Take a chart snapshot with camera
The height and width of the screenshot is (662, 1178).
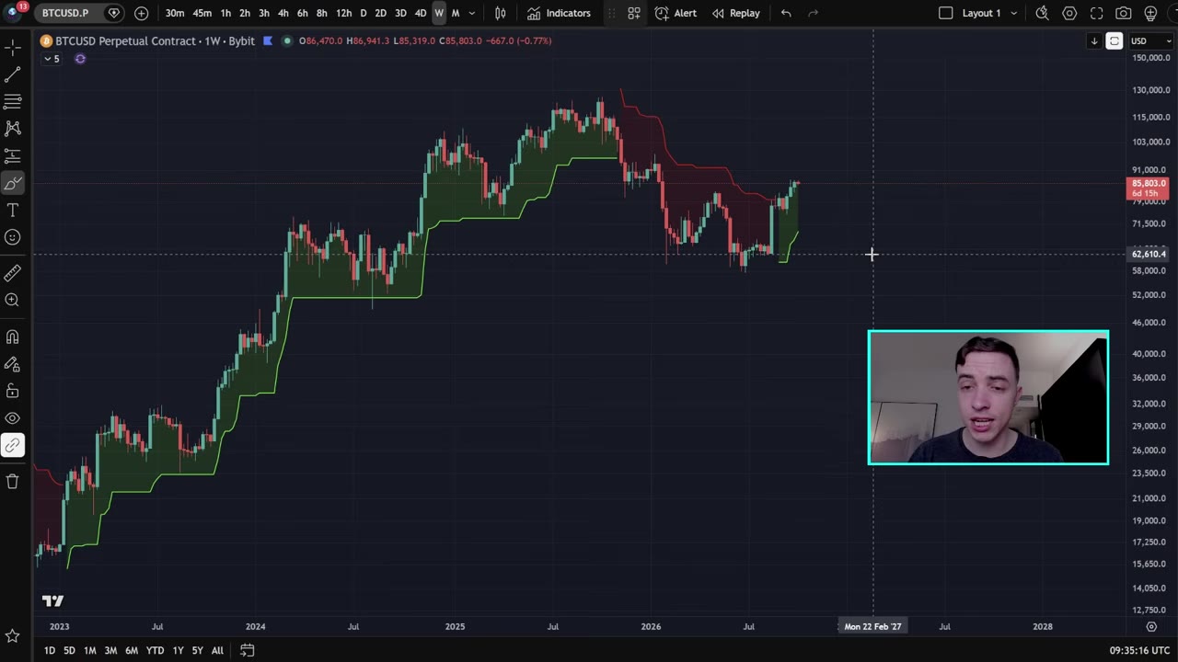pos(1124,13)
